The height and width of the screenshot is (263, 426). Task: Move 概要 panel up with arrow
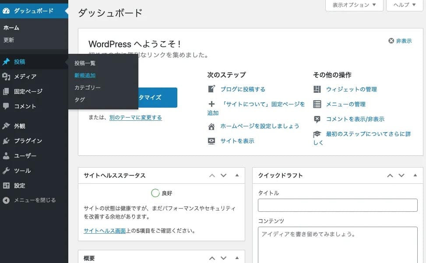212,258
